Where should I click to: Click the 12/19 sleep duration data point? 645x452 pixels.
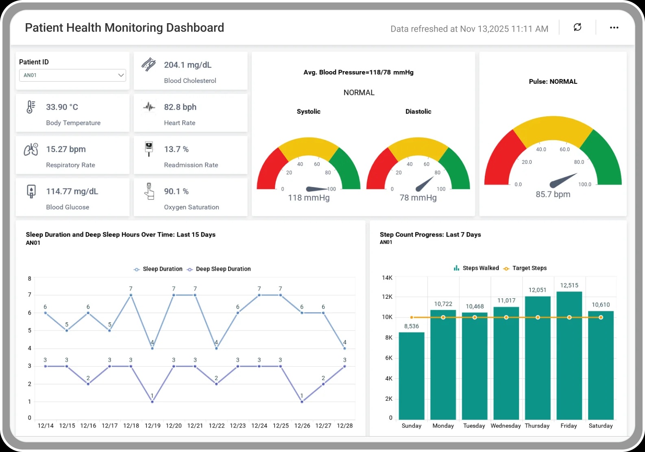tap(153, 348)
